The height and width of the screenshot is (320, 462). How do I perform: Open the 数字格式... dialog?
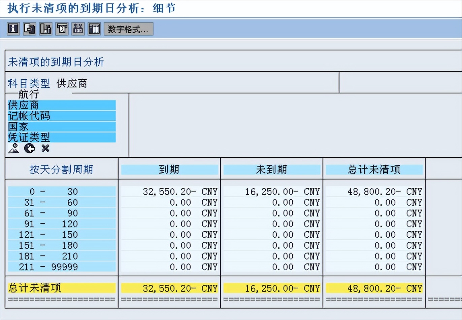(128, 29)
